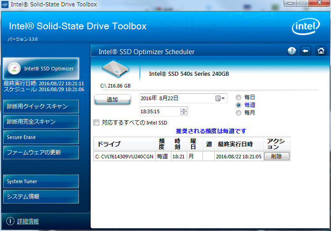Screen dimensions: 331x231
Task: Open the date picker calendar dropdown
Action: (x=220, y=98)
